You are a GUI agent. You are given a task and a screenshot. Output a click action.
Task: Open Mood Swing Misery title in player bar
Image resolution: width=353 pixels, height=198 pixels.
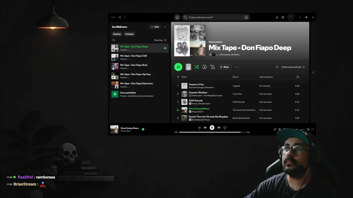click(x=130, y=128)
